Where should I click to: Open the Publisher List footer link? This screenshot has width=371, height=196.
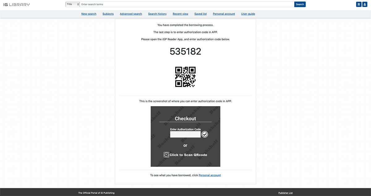click(285, 193)
